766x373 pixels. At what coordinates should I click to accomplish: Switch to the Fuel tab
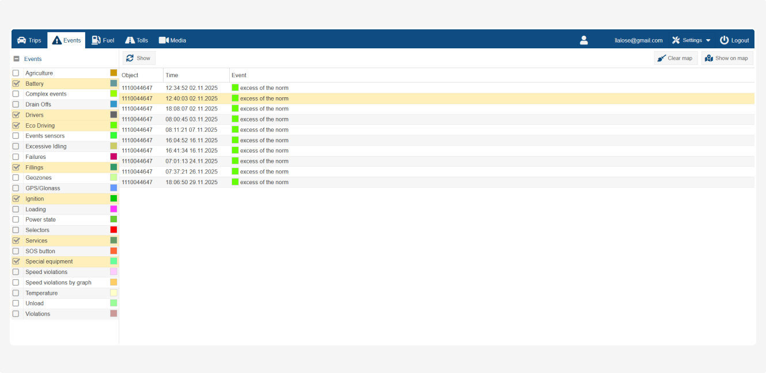(103, 40)
